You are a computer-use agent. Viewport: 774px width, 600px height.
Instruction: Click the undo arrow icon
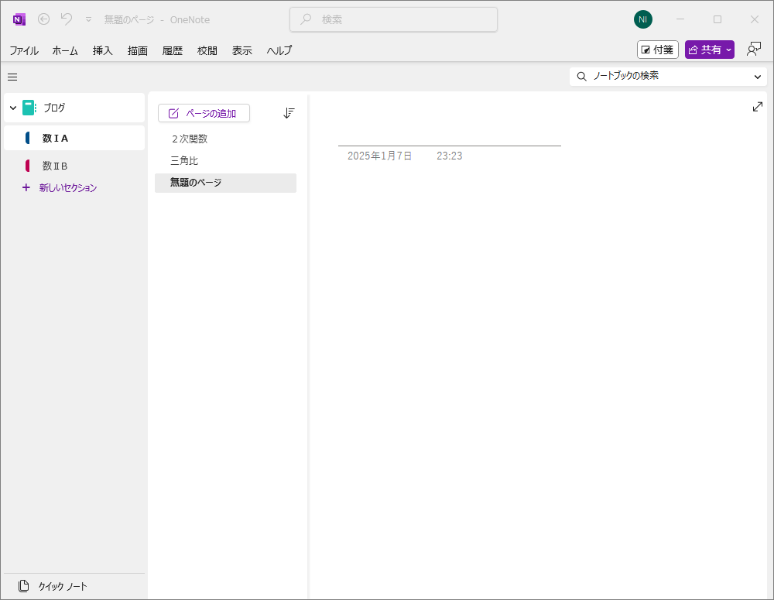click(67, 19)
